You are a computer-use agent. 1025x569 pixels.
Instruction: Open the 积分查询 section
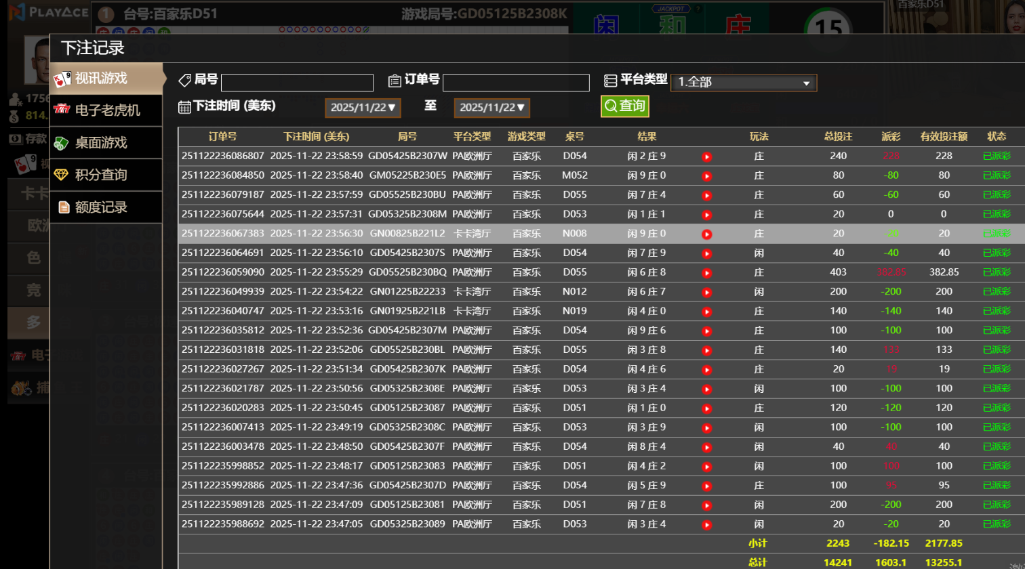pyautogui.click(x=100, y=175)
